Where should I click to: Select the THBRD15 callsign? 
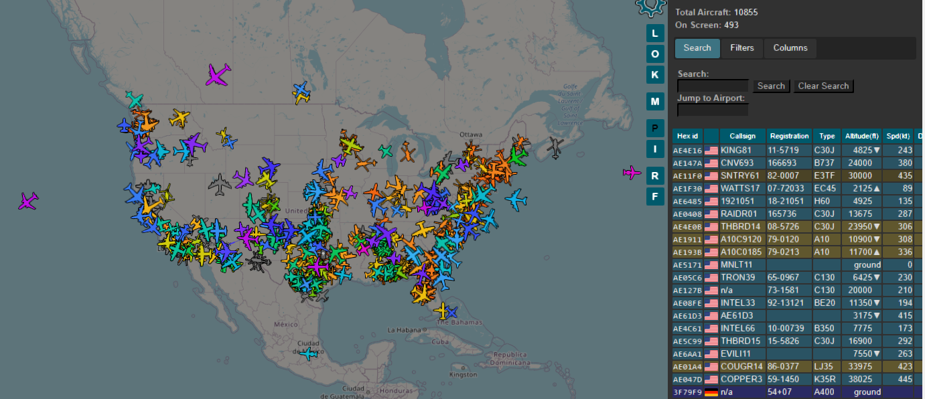coord(741,341)
